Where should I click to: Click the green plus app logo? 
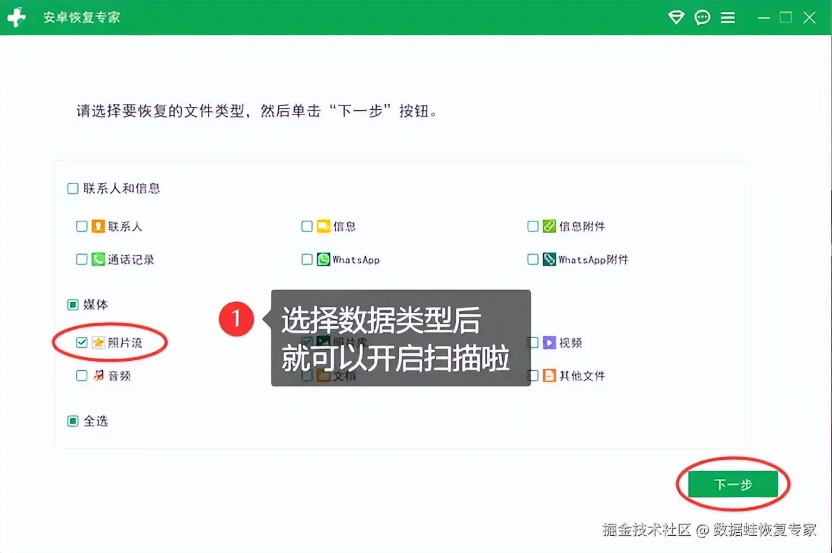[x=16, y=17]
